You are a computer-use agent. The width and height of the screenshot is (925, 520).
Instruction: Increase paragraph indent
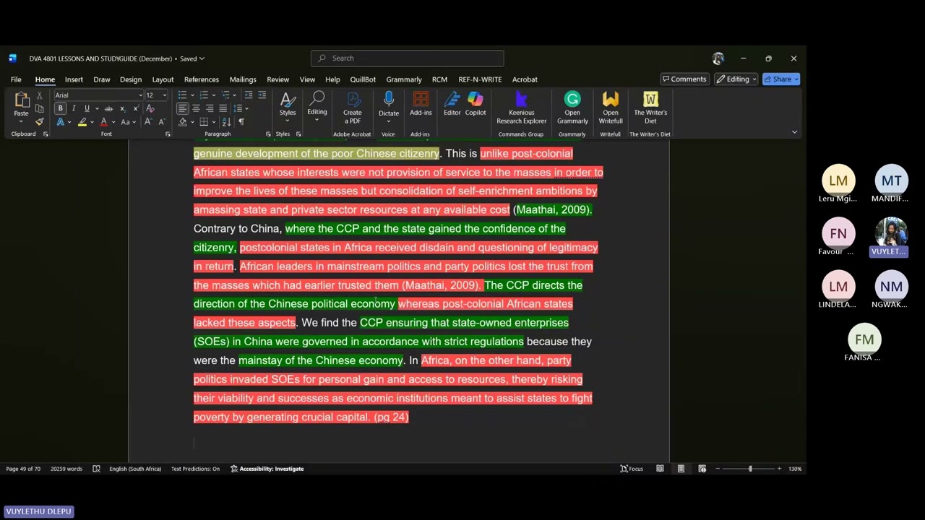pos(262,95)
